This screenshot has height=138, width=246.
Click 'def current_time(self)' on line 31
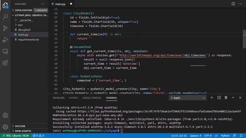[x=89, y=34]
